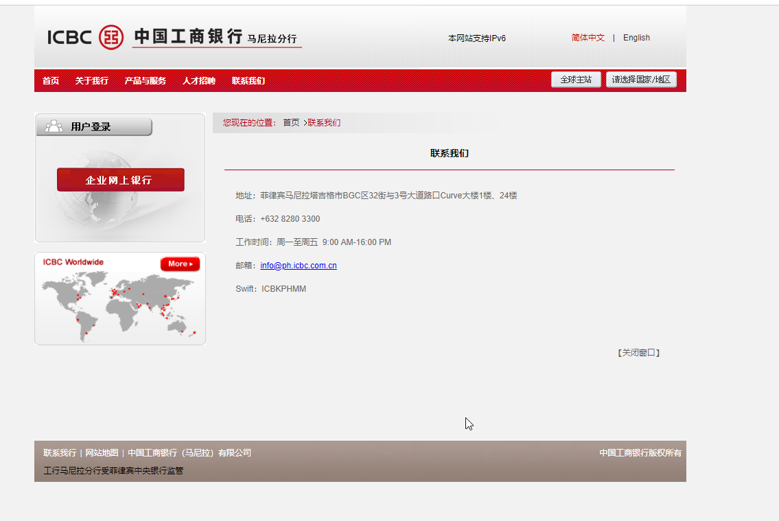Image resolution: width=779 pixels, height=521 pixels.
Task: Click the More button on ICBC Worldwide
Action: [180, 264]
